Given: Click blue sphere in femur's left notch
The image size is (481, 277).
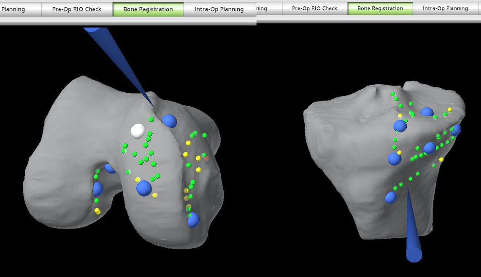Looking at the screenshot, I should click(x=98, y=189).
